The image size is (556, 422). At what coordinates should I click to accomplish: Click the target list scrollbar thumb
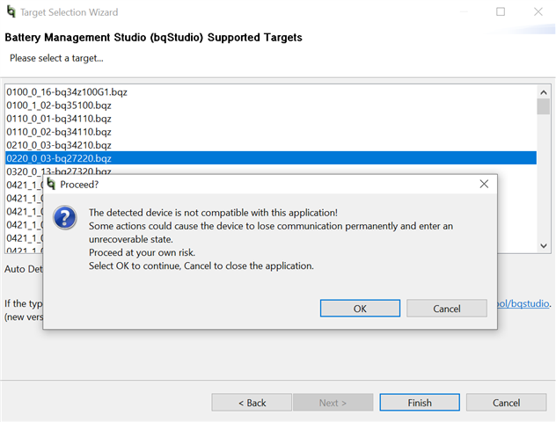point(544,106)
